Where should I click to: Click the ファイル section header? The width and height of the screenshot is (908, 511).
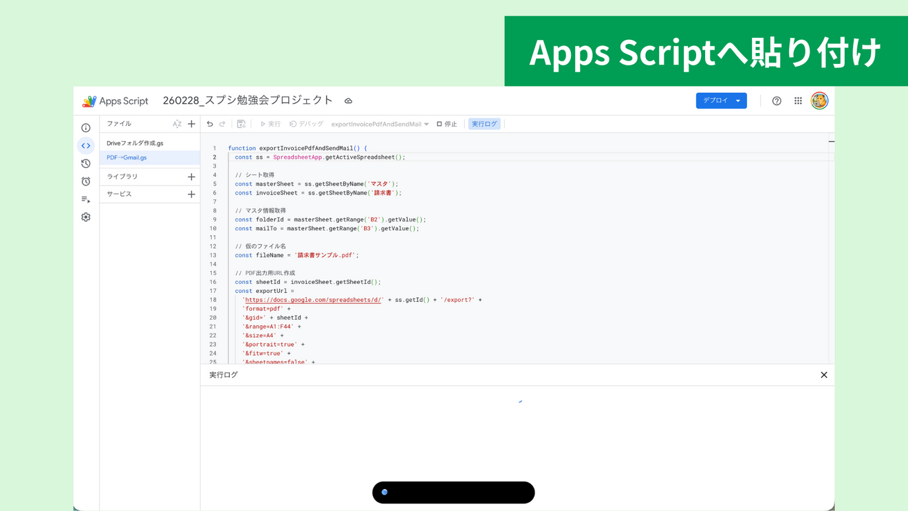tap(119, 124)
